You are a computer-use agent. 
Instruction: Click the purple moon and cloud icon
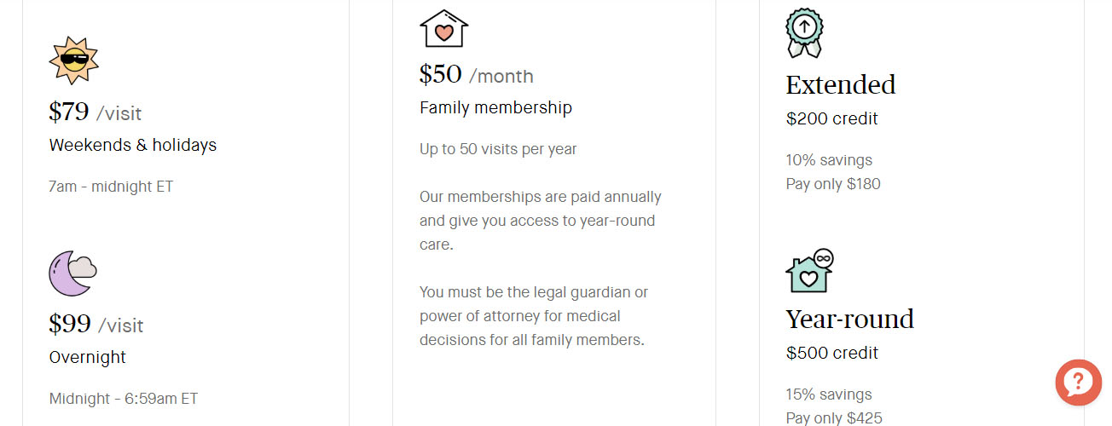tap(72, 274)
